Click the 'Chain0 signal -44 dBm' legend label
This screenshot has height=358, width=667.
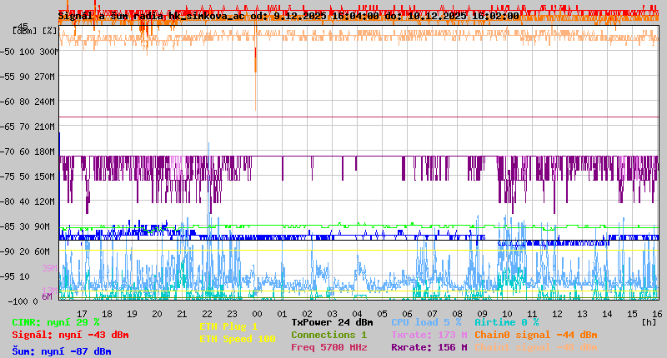pos(536,335)
